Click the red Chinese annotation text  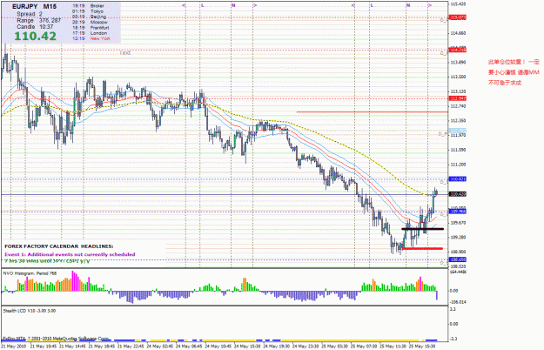pyautogui.click(x=514, y=72)
